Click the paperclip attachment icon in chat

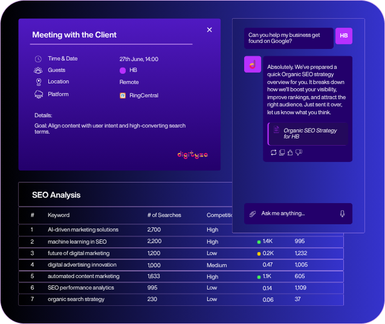[x=253, y=213]
